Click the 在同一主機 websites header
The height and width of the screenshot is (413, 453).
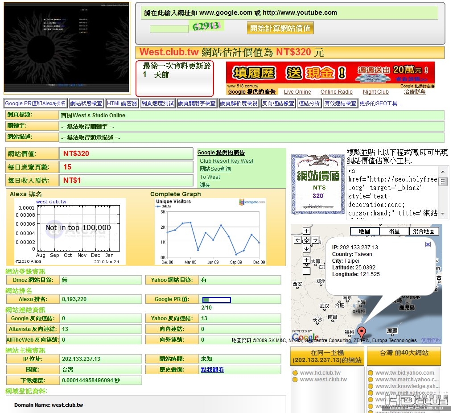(327, 356)
